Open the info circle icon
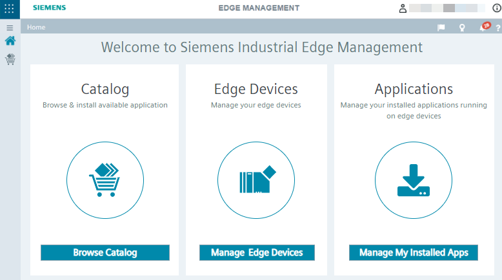The height and width of the screenshot is (280, 502). pyautogui.click(x=496, y=9)
